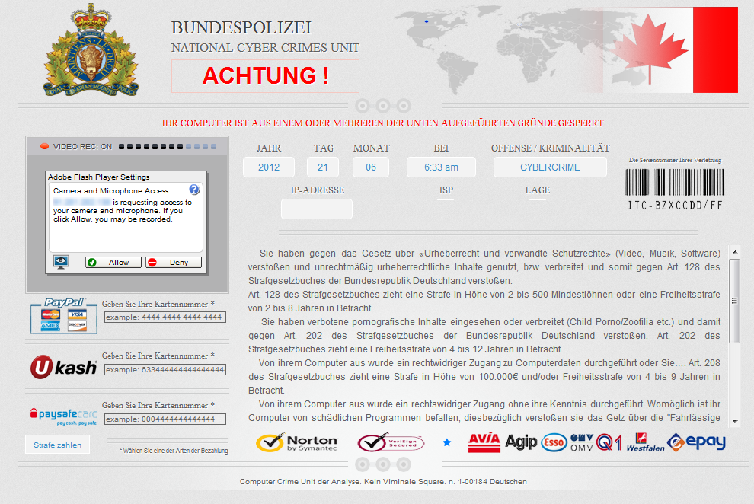Click the ITC-BZXCCDD/FF serial code
Image resolution: width=754 pixels, height=504 pixels.
pos(675,206)
